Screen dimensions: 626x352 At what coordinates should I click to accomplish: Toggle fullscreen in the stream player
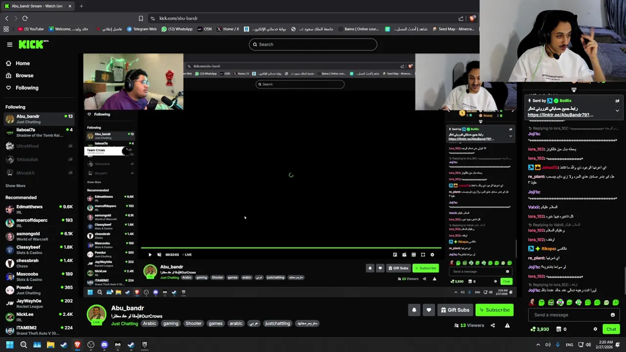point(423,255)
